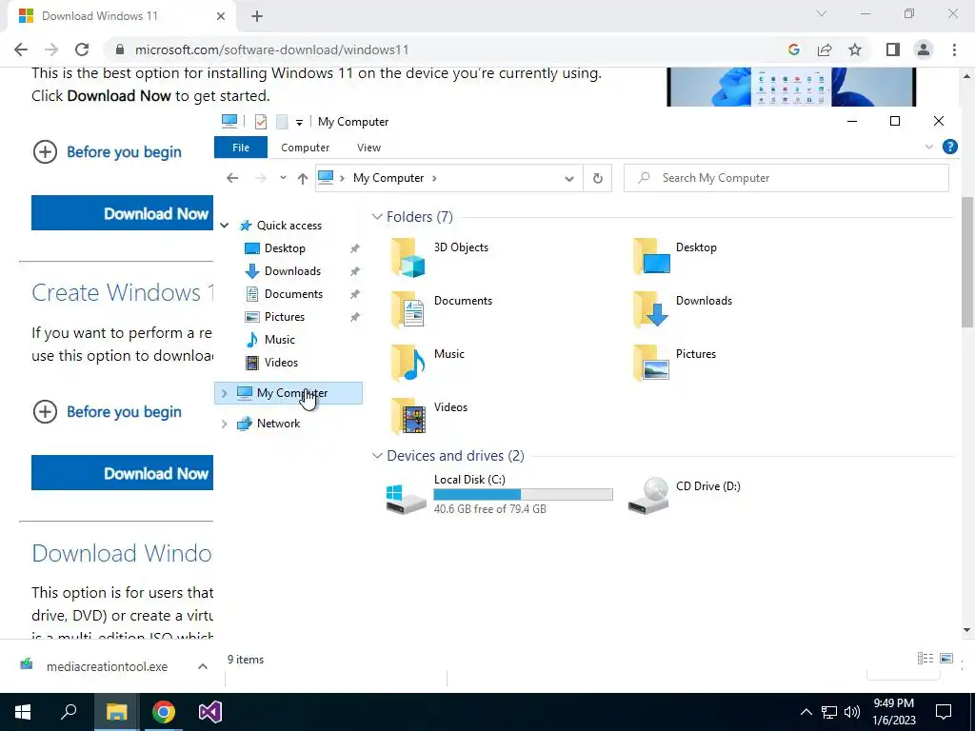
Task: Click the Google icon in address bar
Action: pyautogui.click(x=794, y=49)
